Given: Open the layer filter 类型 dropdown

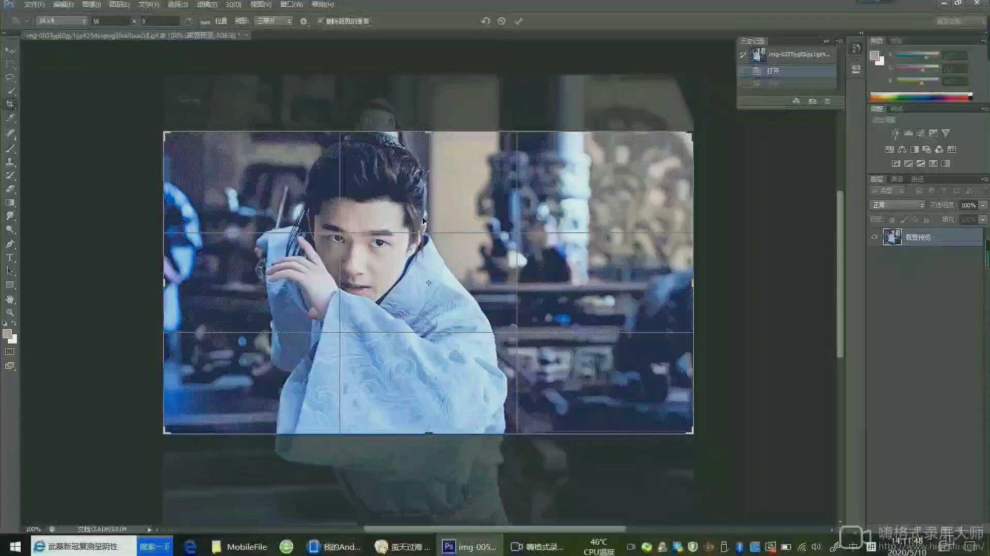Looking at the screenshot, I should [x=888, y=191].
